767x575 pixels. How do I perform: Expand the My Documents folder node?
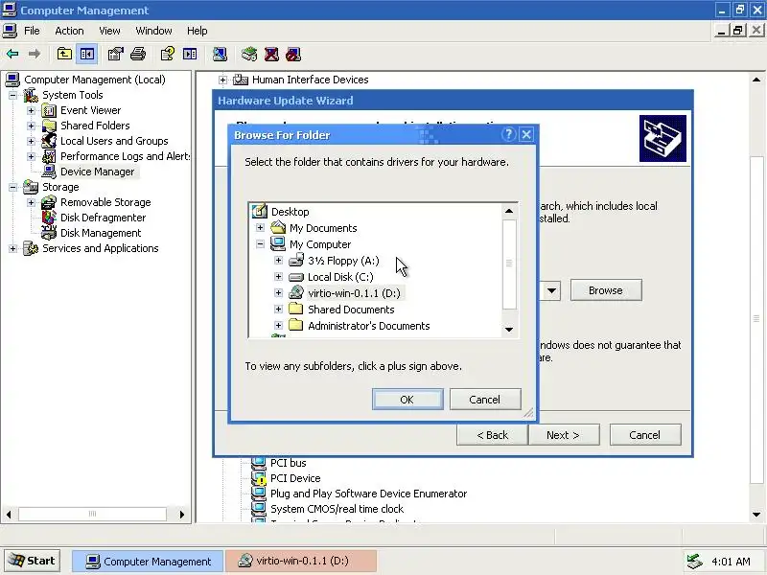[x=260, y=228]
